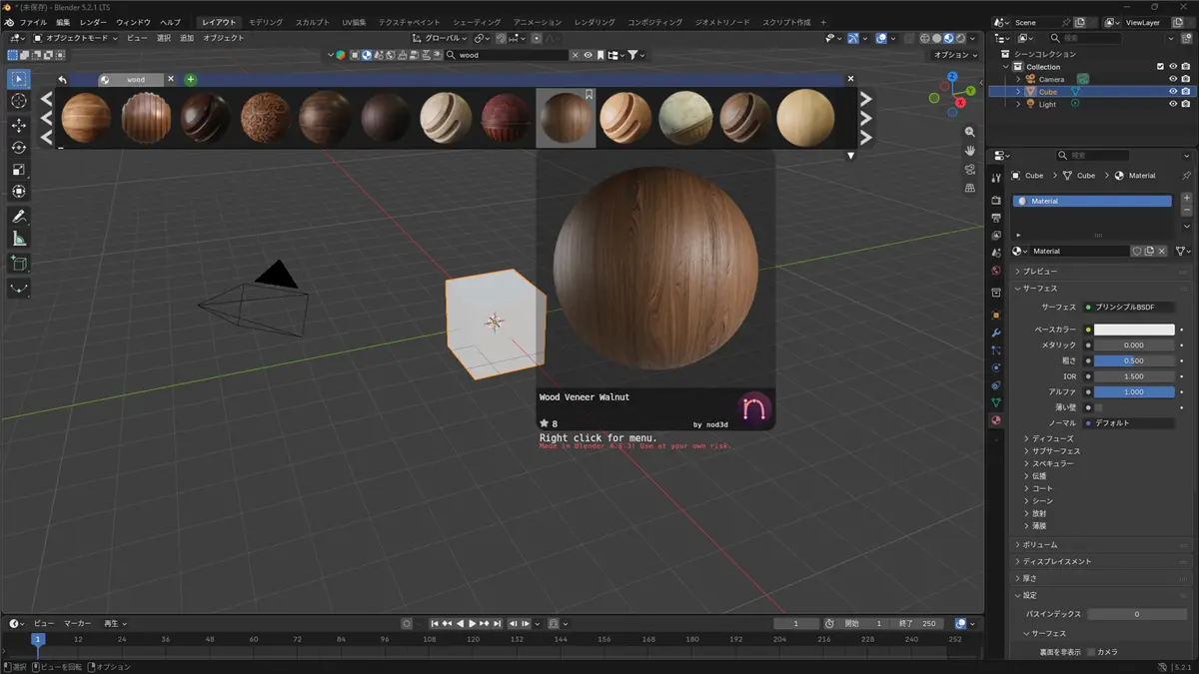Select the Cursor tool
The width and height of the screenshot is (1199, 674).
click(x=19, y=101)
